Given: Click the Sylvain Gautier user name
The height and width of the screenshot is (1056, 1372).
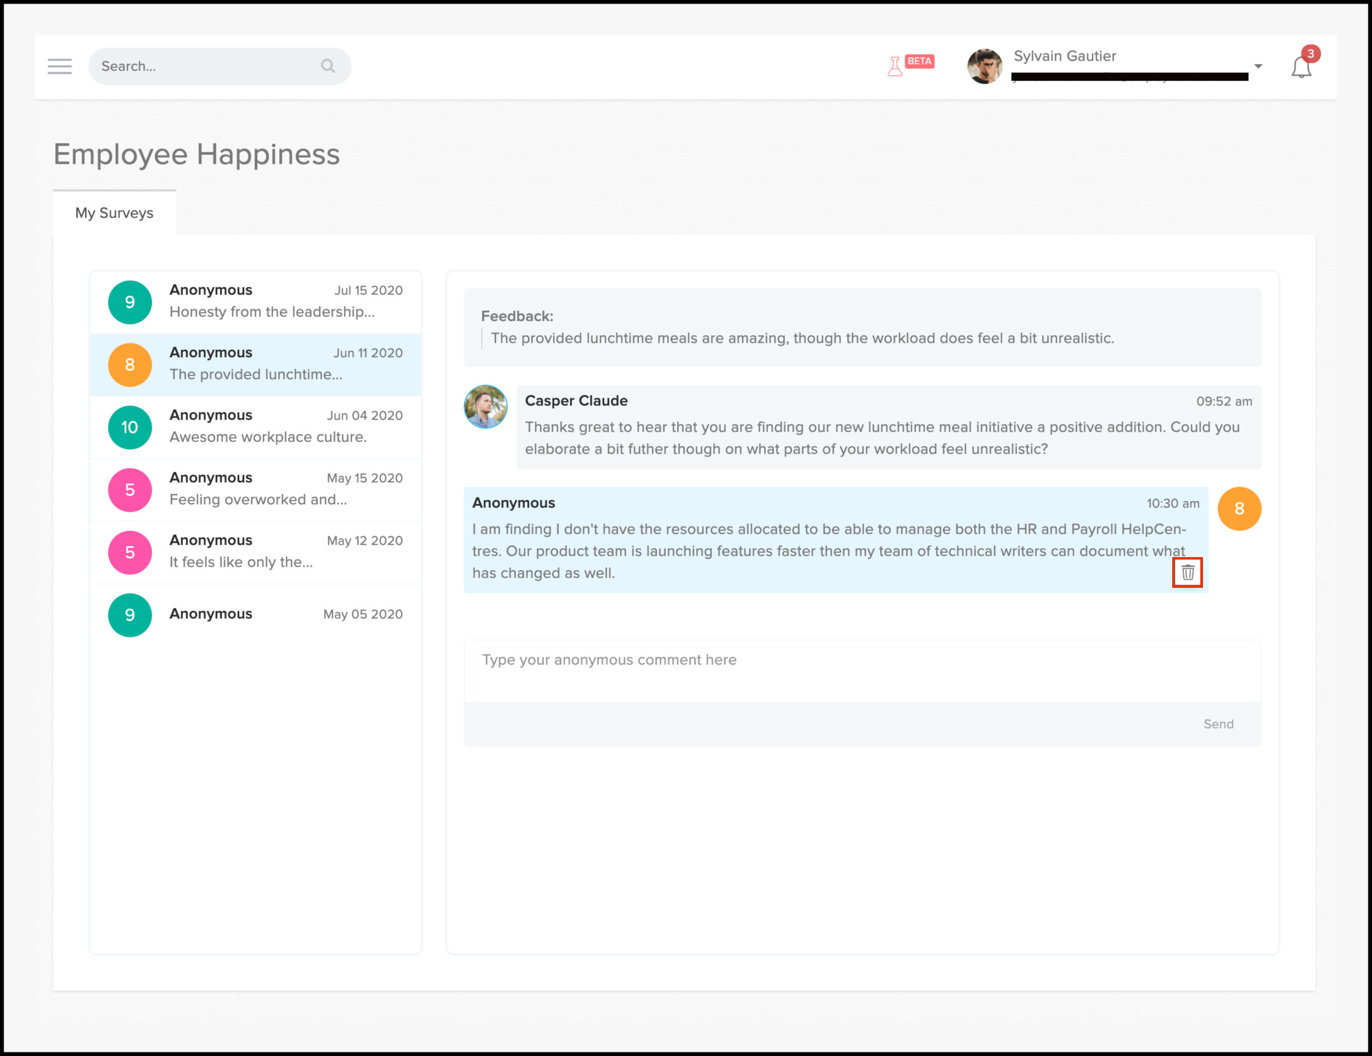Looking at the screenshot, I should coord(1064,56).
